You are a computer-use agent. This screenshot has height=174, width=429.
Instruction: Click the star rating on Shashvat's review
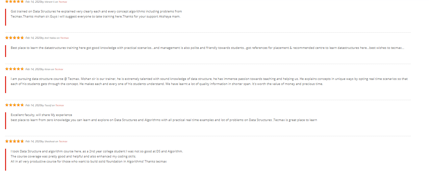point(15,141)
